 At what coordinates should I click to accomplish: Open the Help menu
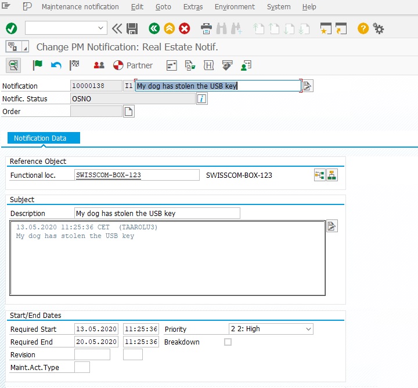309,6
